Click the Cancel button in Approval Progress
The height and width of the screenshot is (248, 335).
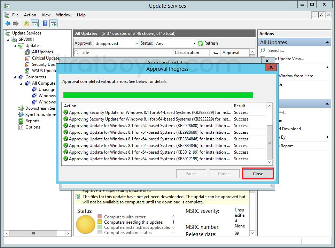point(224,174)
